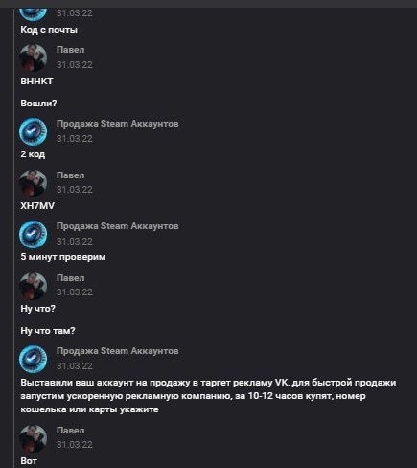Click the Павел name above the "Вот" message
Screen dimensions: 417x468
[71, 431]
